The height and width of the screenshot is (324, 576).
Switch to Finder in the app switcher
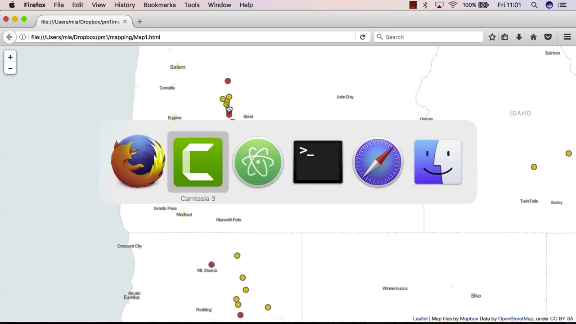[x=438, y=162]
